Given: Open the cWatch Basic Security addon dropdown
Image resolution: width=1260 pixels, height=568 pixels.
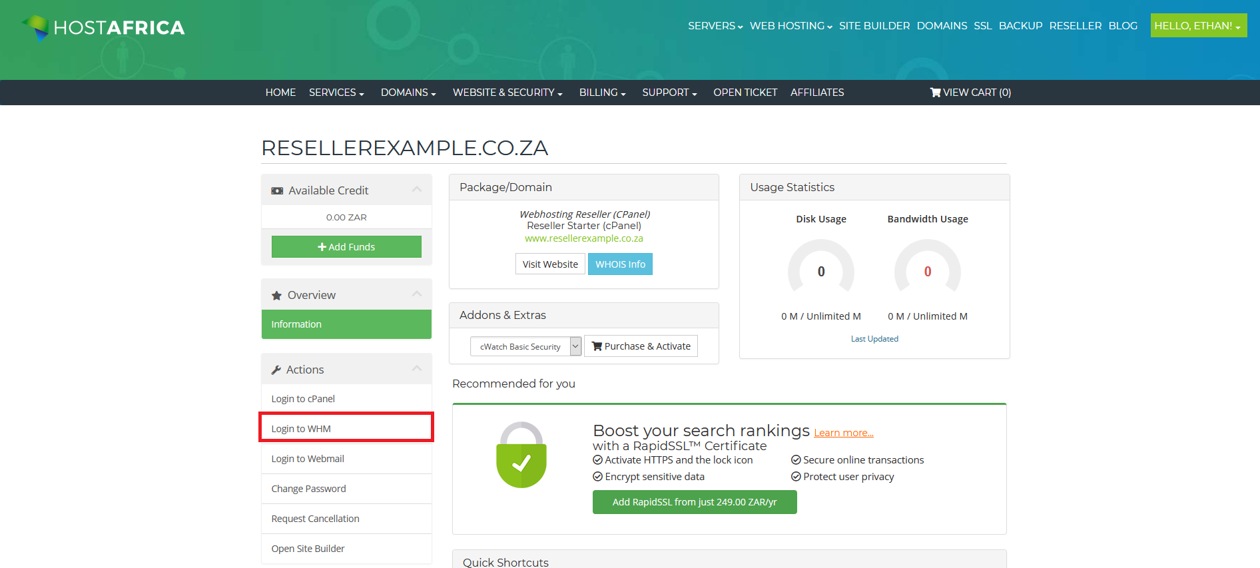Looking at the screenshot, I should [526, 346].
